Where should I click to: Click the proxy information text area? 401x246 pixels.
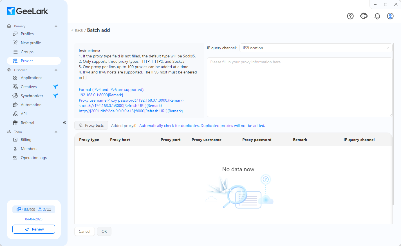(299, 87)
